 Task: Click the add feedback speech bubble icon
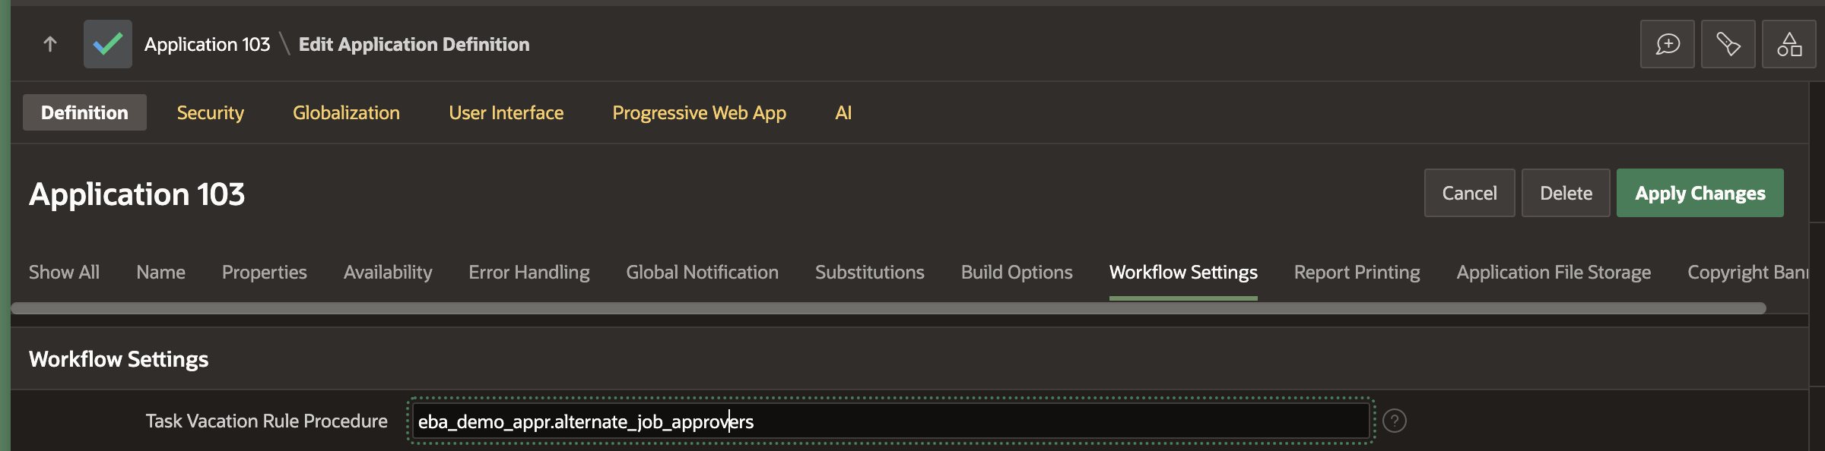point(1667,43)
